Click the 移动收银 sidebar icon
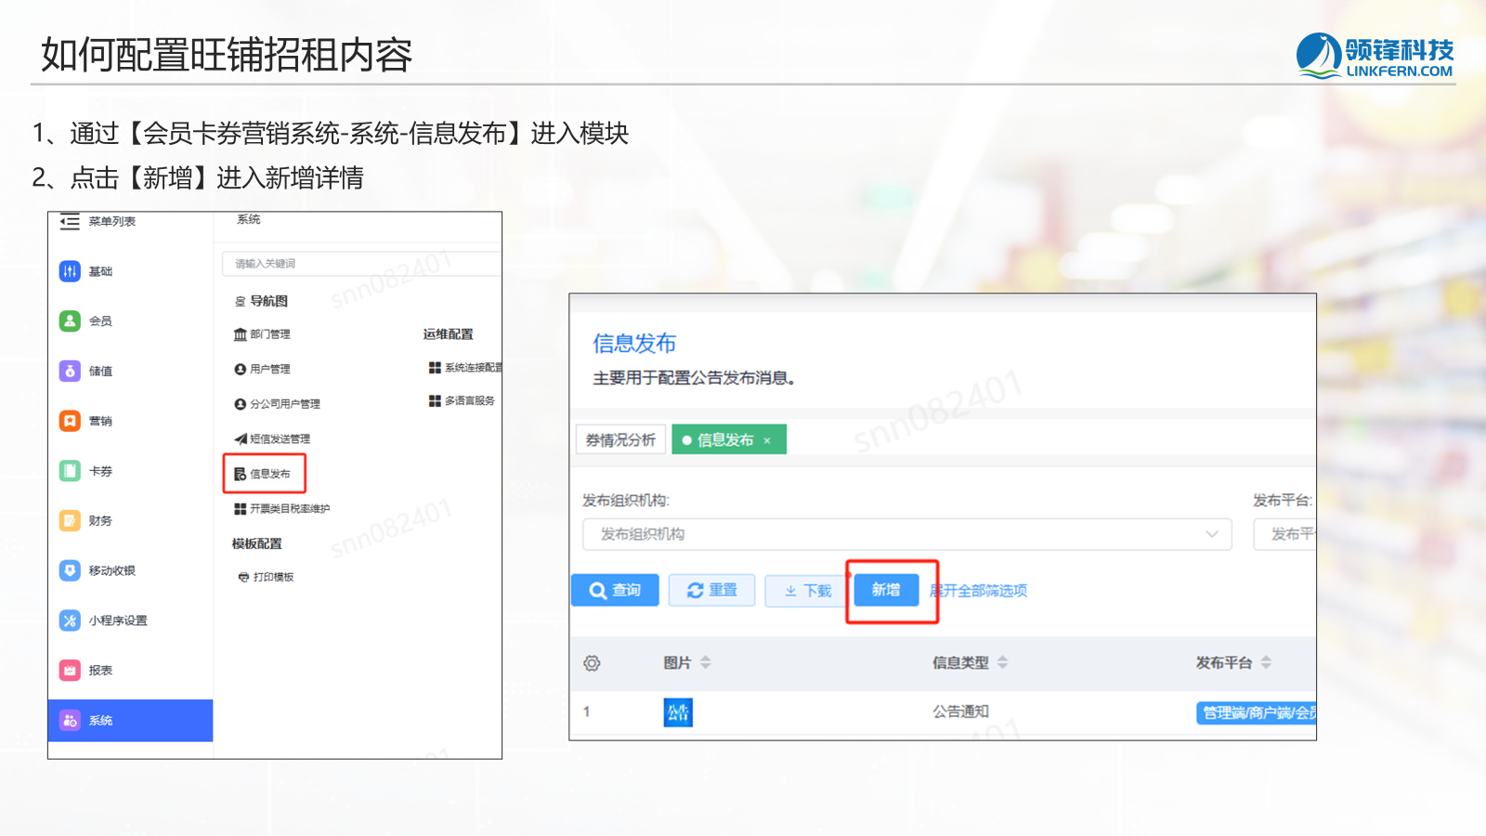Image resolution: width=1486 pixels, height=836 pixels. pos(70,570)
